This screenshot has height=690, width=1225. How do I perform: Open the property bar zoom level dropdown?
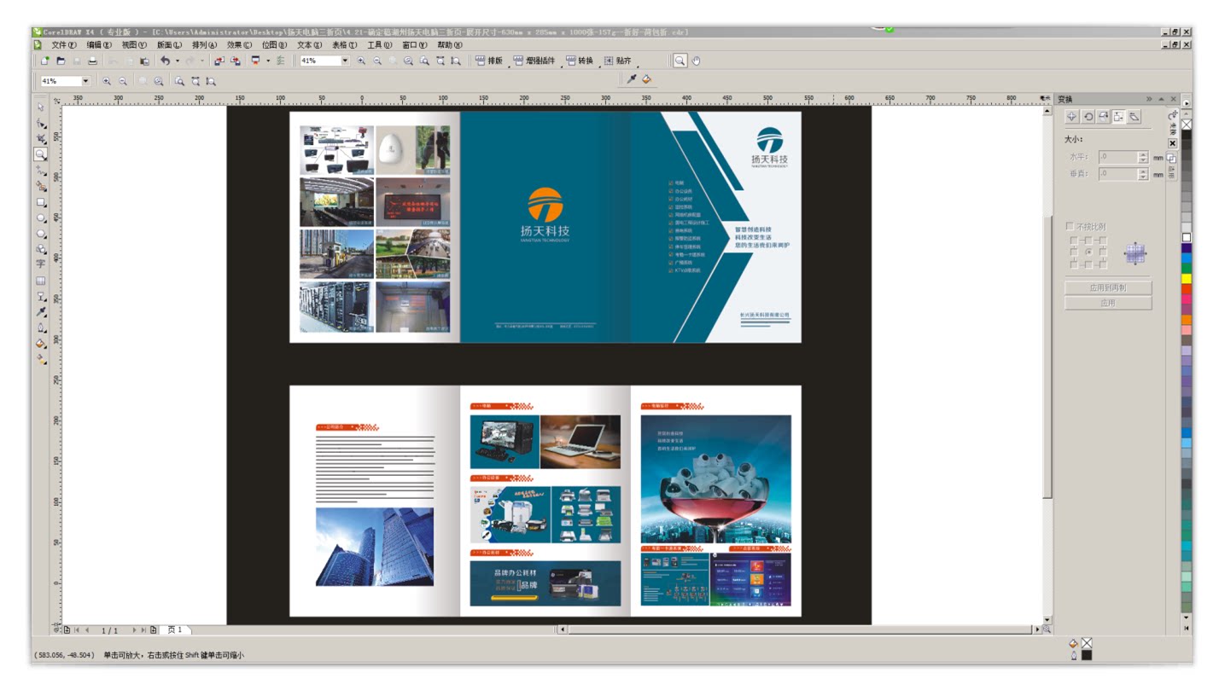[85, 81]
